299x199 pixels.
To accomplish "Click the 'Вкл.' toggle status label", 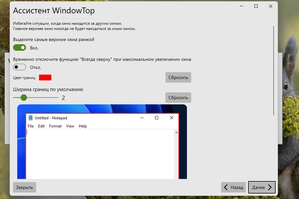I will coord(34,48).
